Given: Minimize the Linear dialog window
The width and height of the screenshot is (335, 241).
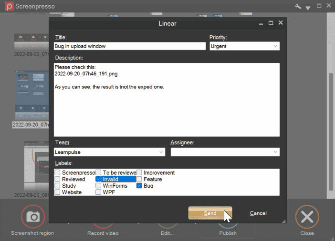Looking at the screenshot, I should (261, 23).
